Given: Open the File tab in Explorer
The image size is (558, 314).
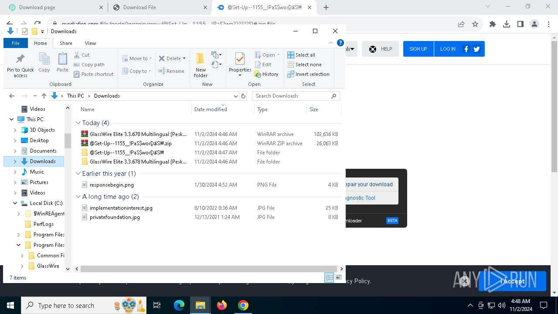Looking at the screenshot, I should point(16,43).
